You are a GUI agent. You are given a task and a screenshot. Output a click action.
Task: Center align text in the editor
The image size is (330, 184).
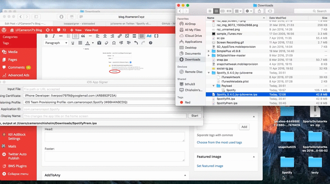(105, 36)
